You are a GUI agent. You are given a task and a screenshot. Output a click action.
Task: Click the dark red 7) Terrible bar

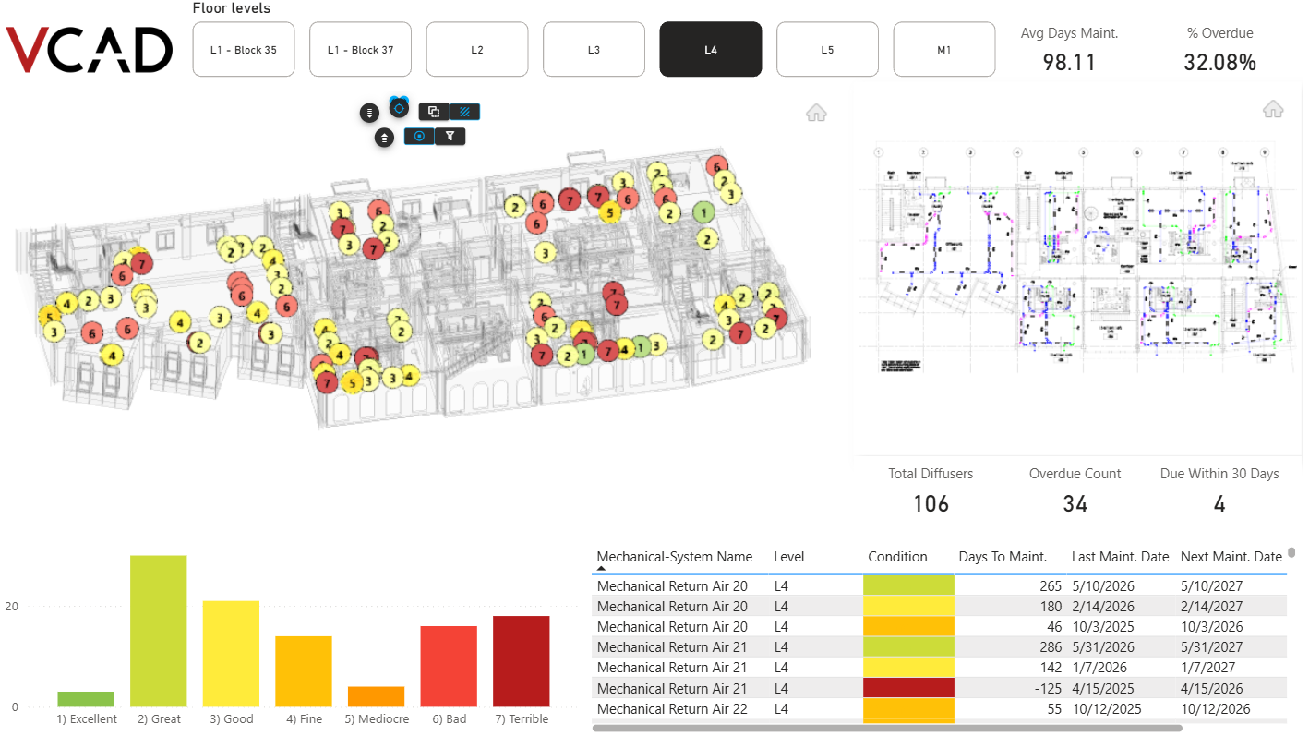pos(522,661)
